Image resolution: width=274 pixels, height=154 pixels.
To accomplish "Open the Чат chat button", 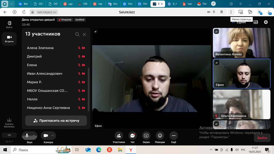I will point(132,136).
